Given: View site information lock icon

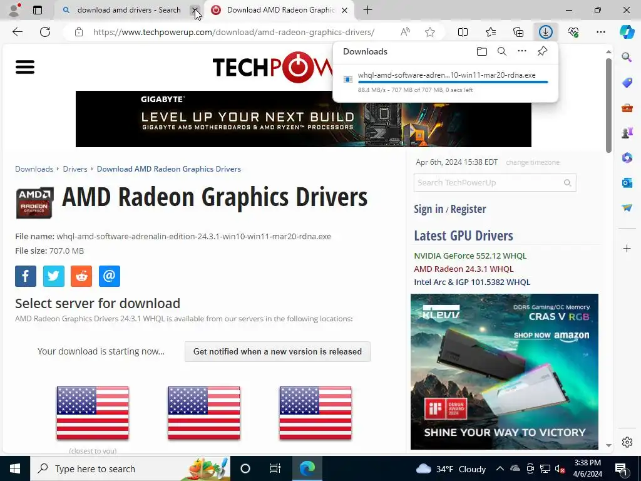Looking at the screenshot, I should click(x=79, y=32).
